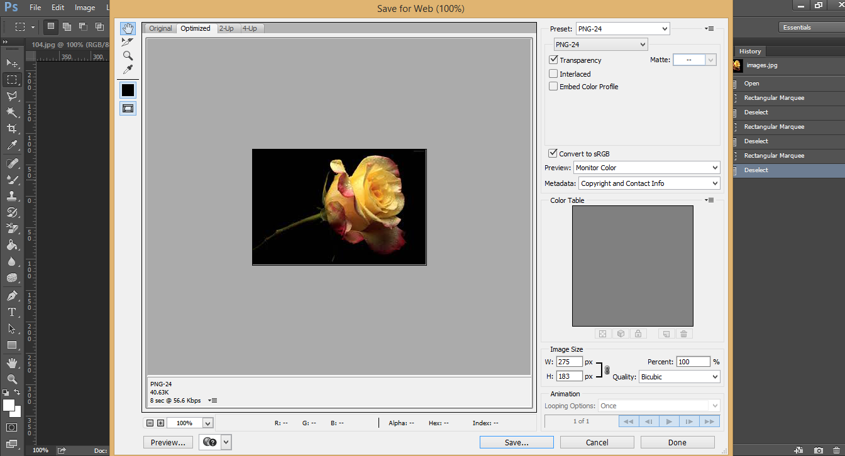Select the Hand tool in dialog

pos(128,28)
